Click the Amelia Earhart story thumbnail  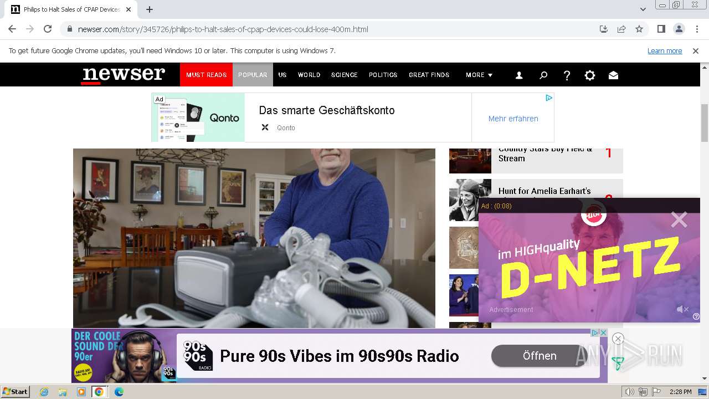tap(470, 200)
